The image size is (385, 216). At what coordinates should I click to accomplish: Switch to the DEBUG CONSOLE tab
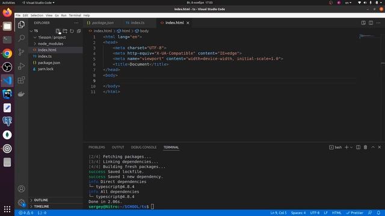tap(144, 147)
